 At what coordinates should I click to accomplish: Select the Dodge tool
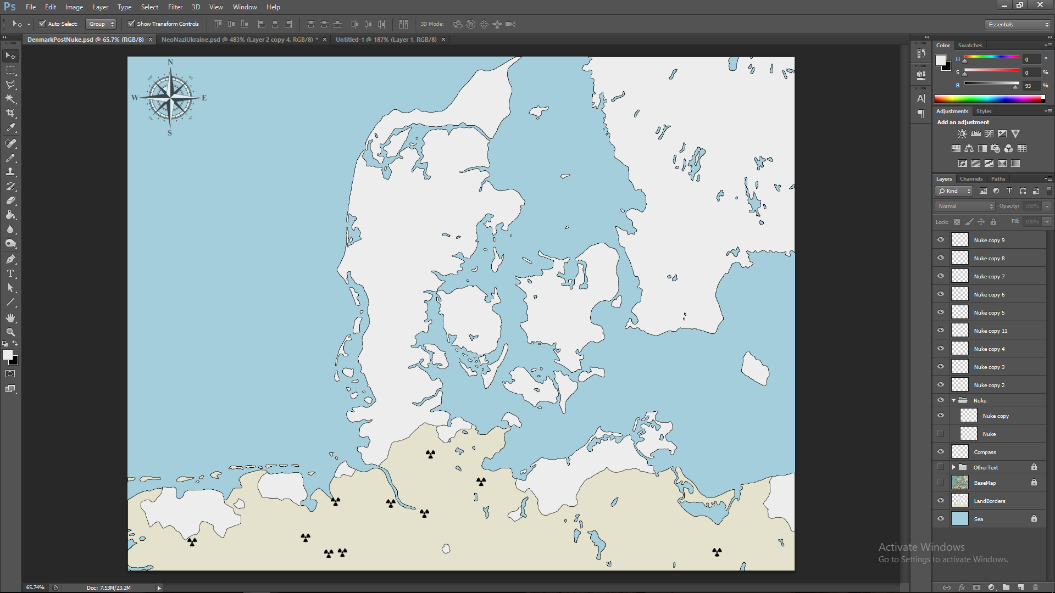[x=10, y=244]
